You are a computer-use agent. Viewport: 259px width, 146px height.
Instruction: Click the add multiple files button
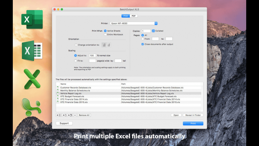point(70,115)
